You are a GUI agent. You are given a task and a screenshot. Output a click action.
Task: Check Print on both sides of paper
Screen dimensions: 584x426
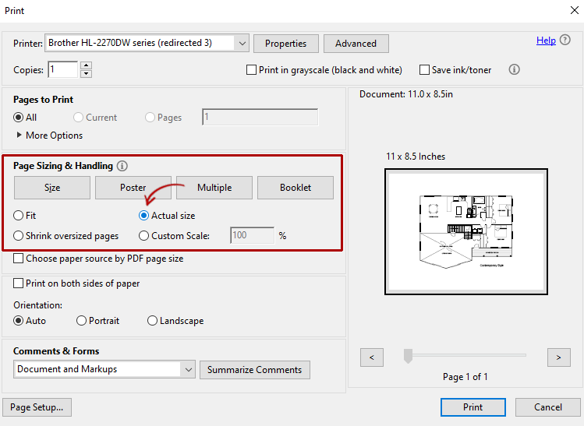[19, 284]
